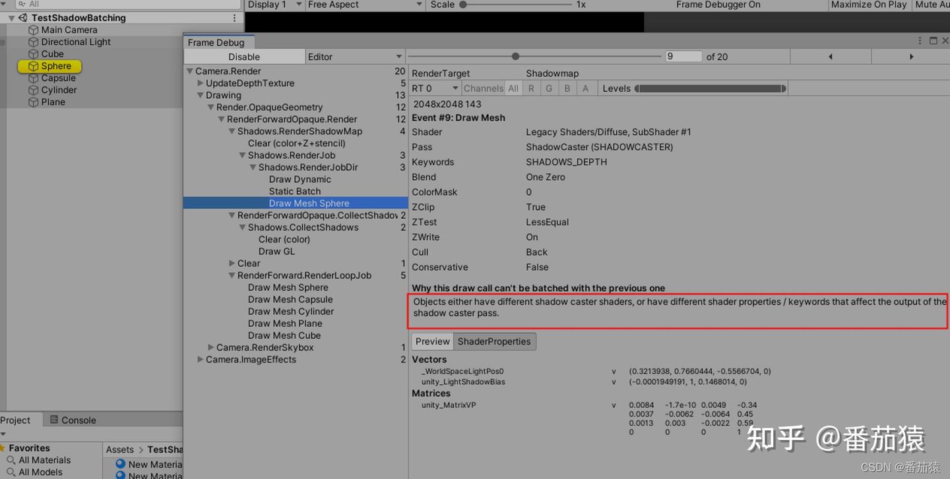Open the TestShadowBatching scene options menu
The height and width of the screenshot is (479, 950).
pyautogui.click(x=234, y=18)
